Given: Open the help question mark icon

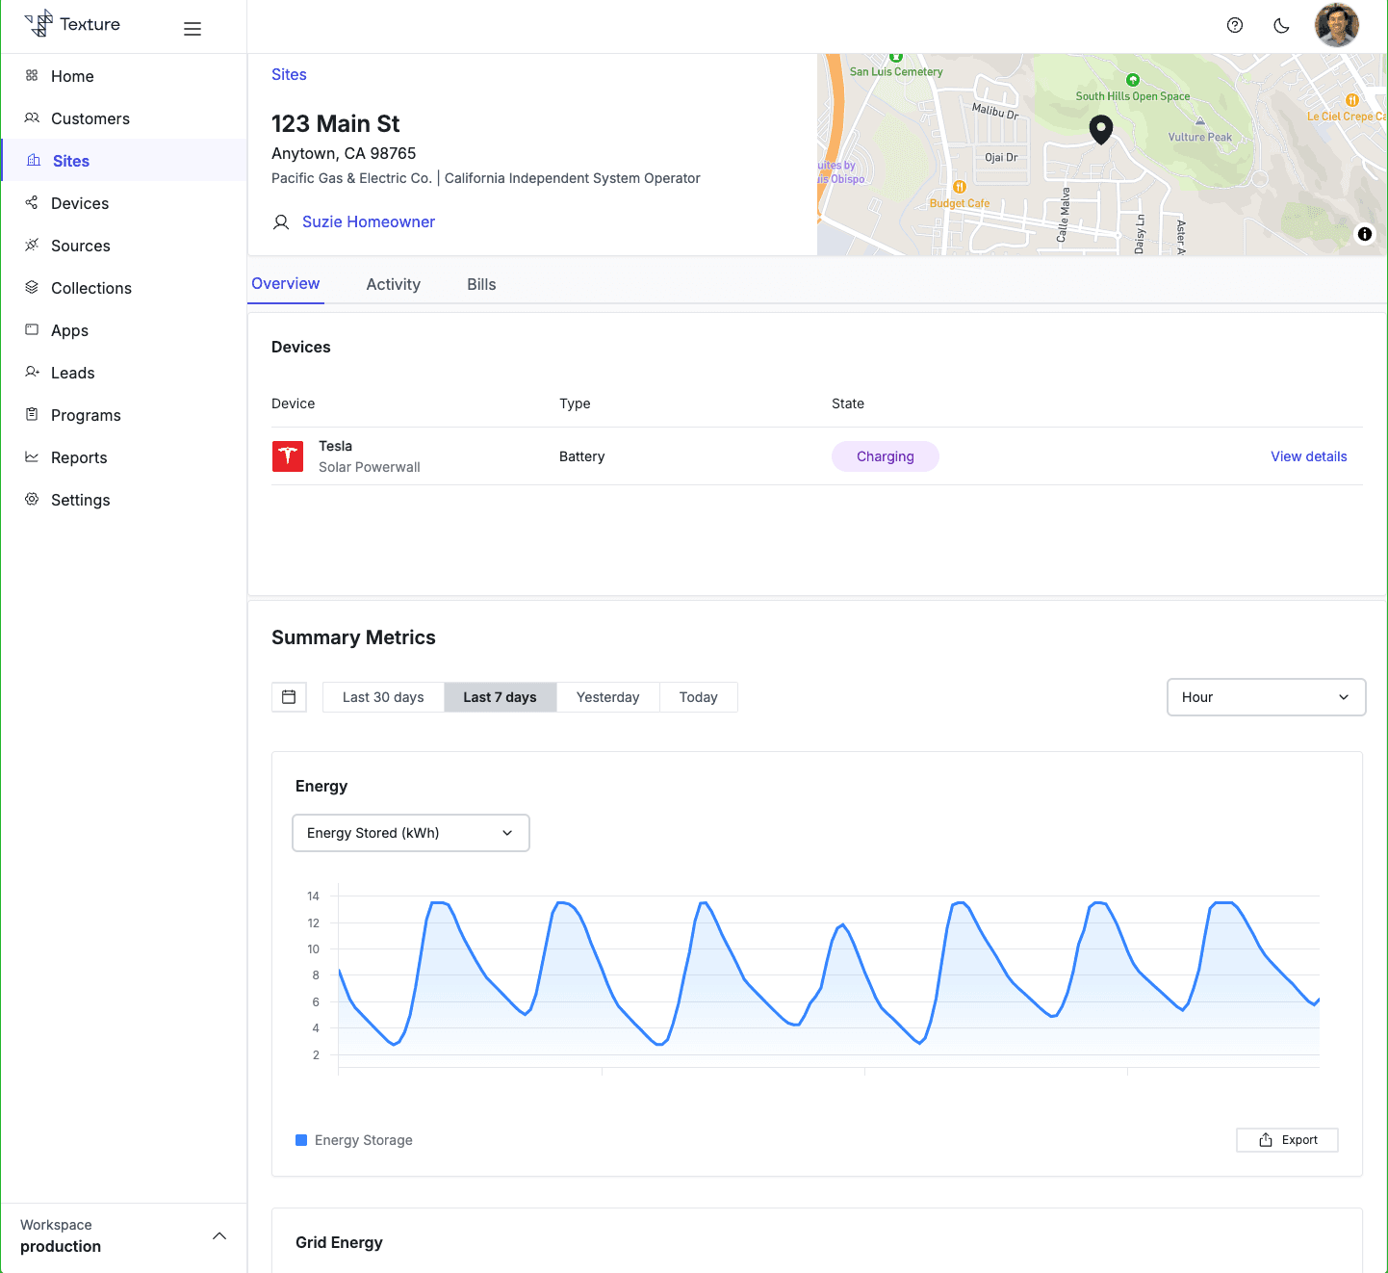Looking at the screenshot, I should pos(1235,26).
